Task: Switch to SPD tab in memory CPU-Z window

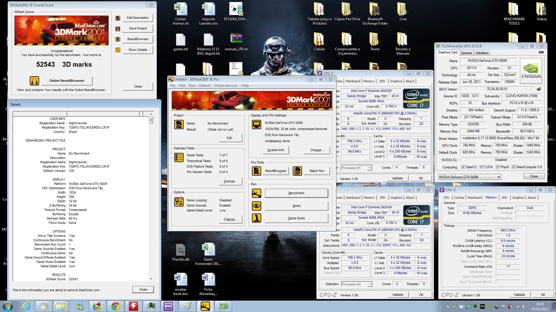Action: click(504, 198)
